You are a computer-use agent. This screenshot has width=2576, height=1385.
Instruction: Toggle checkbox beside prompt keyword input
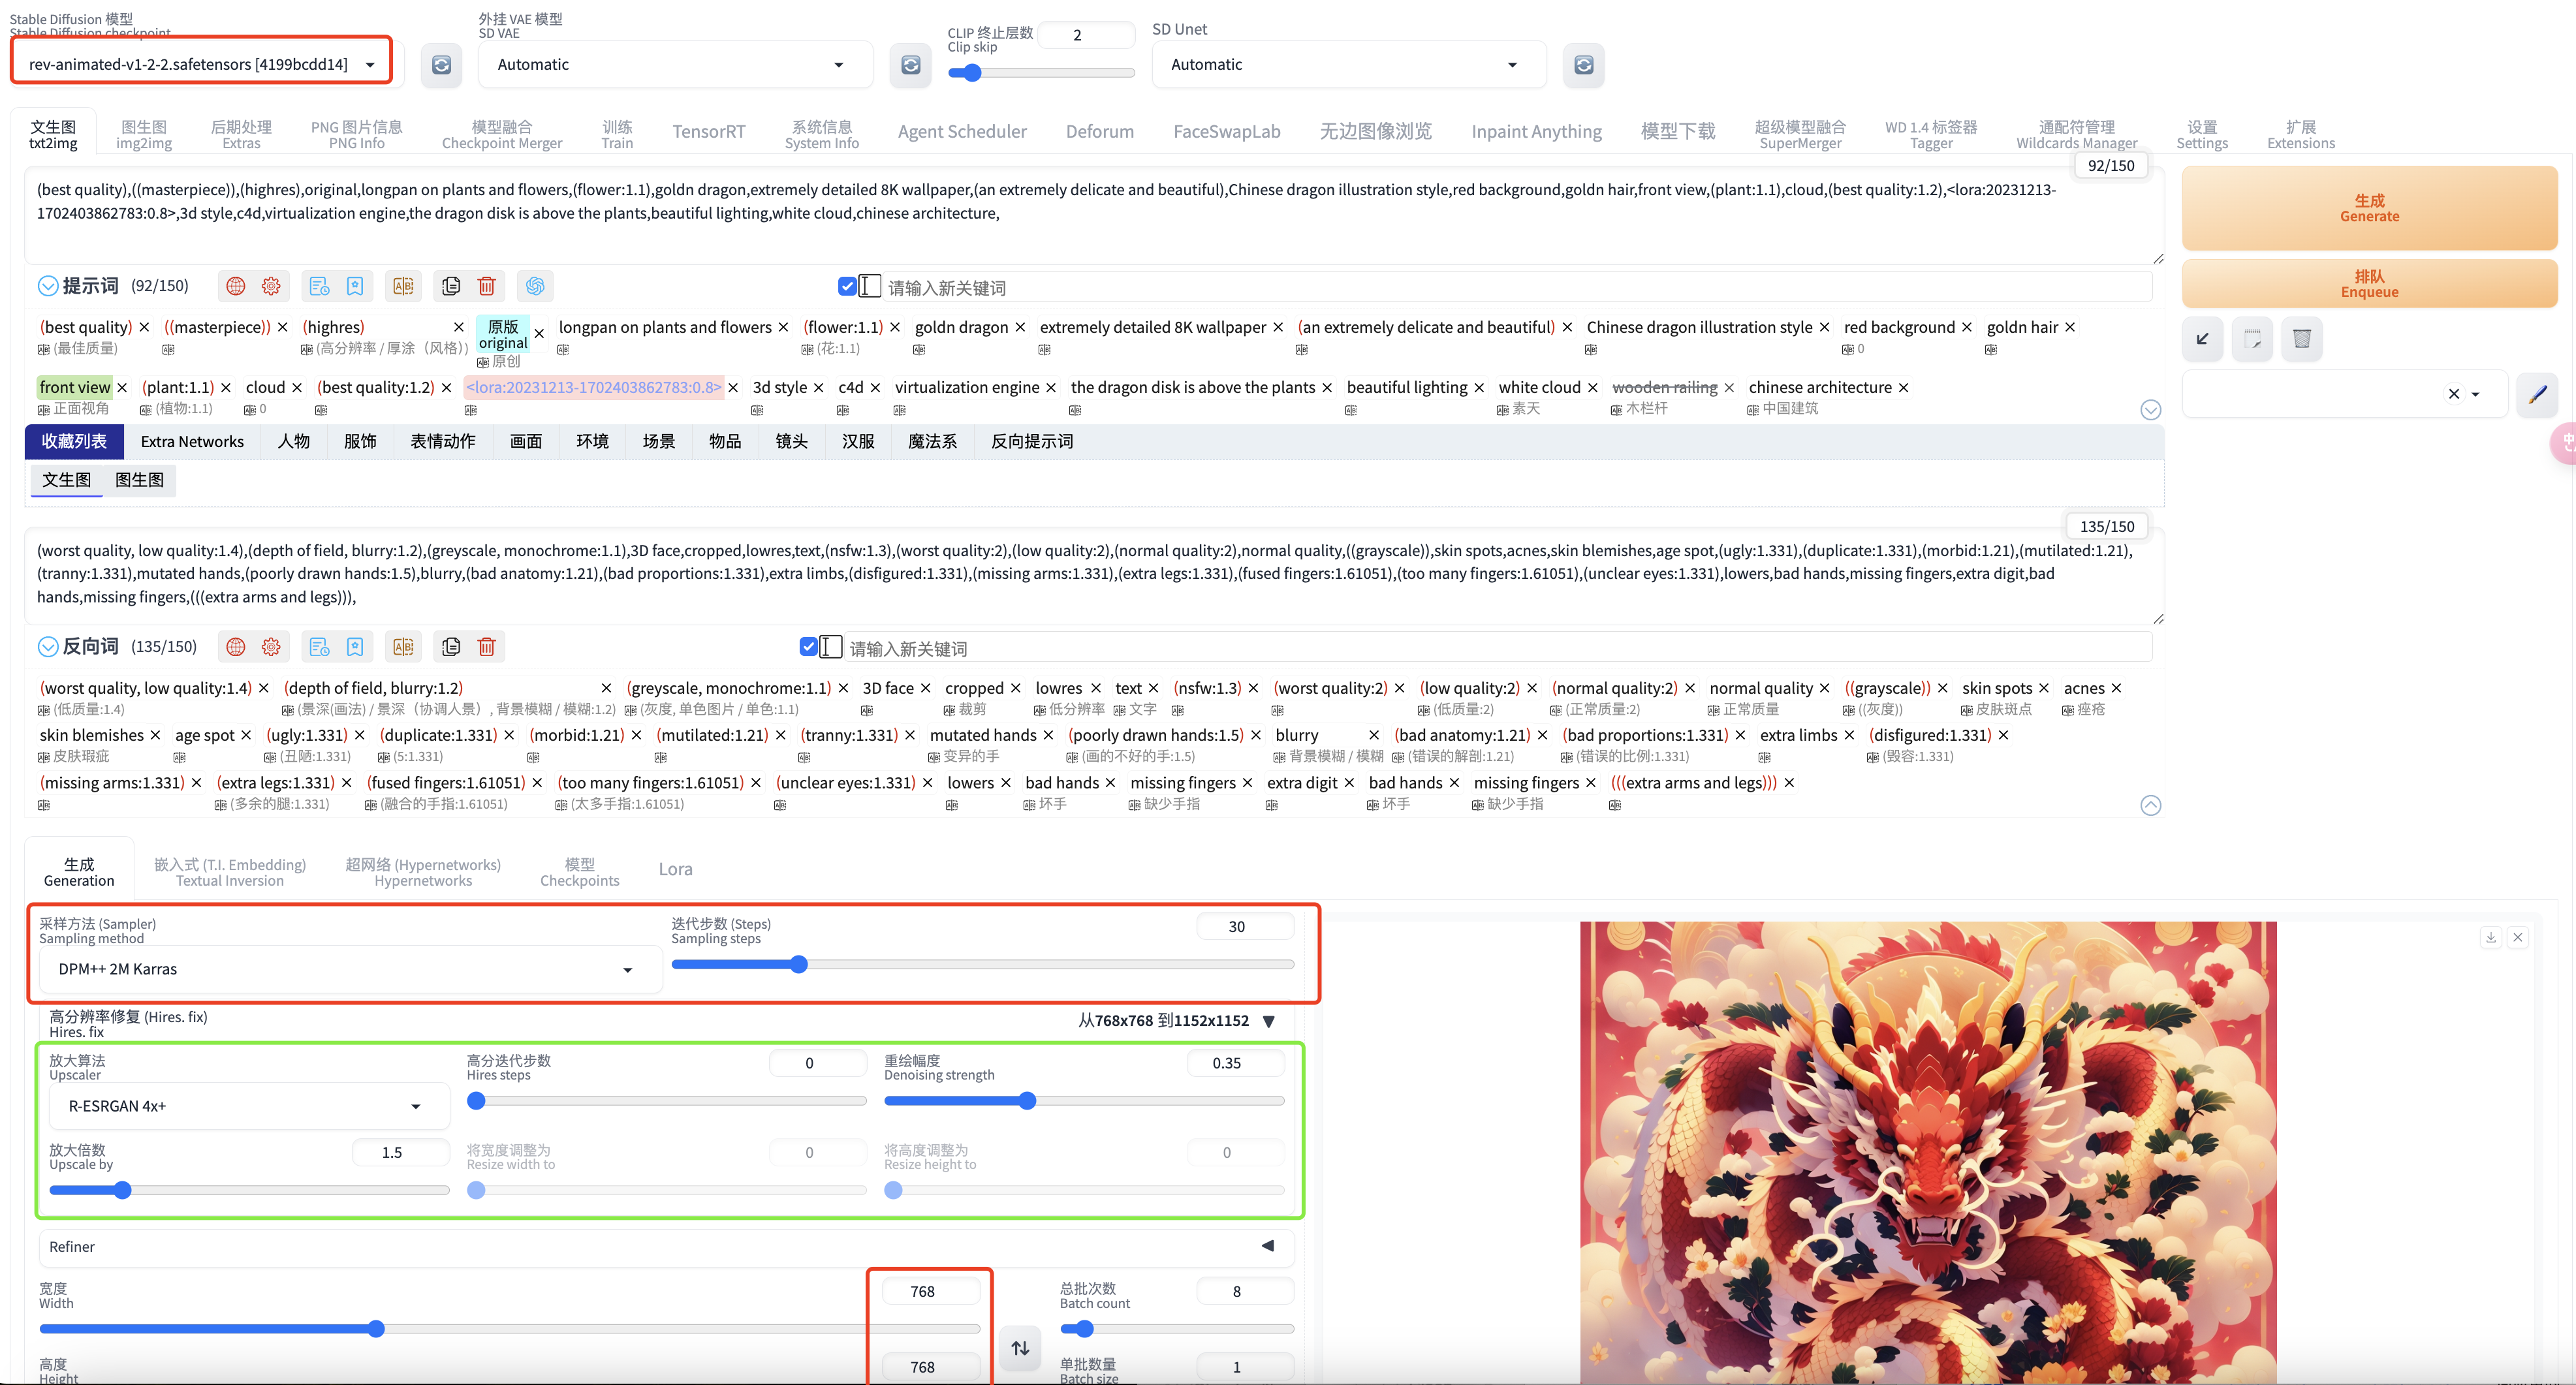(x=848, y=286)
